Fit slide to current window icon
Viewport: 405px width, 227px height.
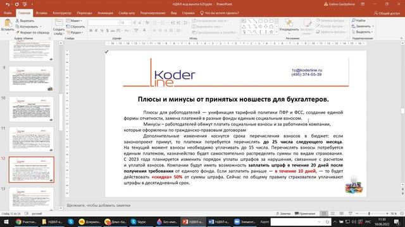[x=402, y=214]
